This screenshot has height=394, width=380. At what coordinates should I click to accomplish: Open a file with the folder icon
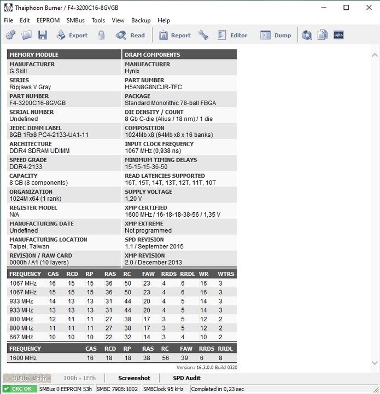coord(26,35)
